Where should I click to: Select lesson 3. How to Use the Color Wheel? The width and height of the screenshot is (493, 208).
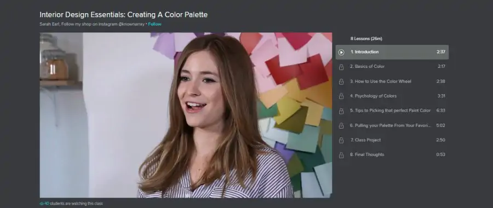click(392, 81)
